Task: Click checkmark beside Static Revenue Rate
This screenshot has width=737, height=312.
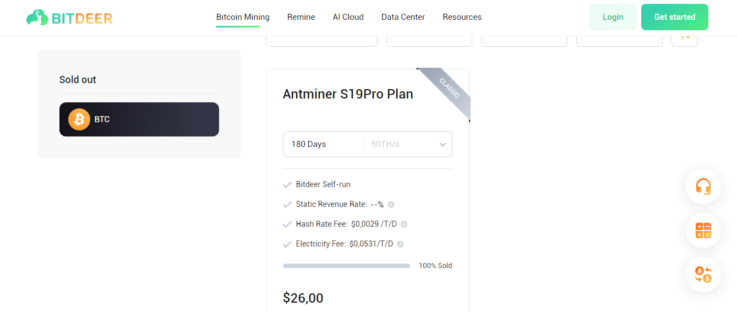Action: click(287, 205)
